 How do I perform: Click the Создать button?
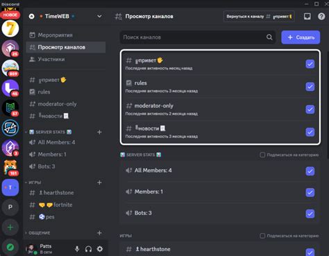click(x=301, y=37)
